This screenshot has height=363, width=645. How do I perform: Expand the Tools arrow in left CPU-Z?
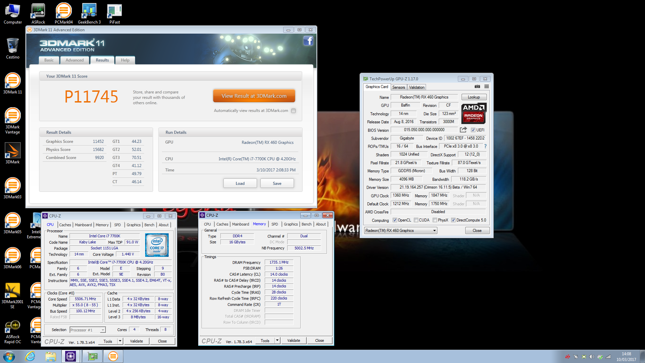pyautogui.click(x=120, y=341)
